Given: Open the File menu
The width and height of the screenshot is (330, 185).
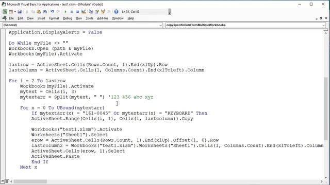Looking at the screenshot, I should (x=11, y=18).
